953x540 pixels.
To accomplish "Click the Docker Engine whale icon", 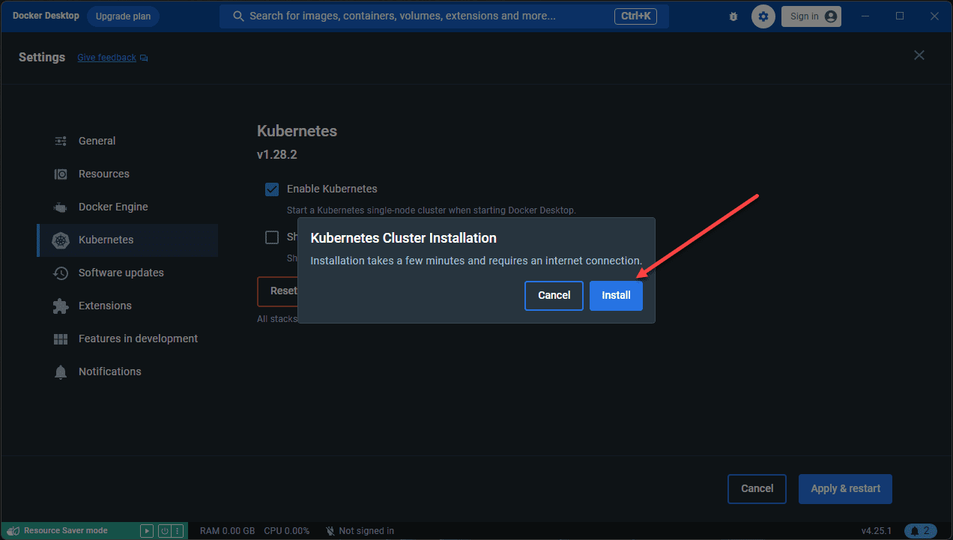I will pos(61,207).
